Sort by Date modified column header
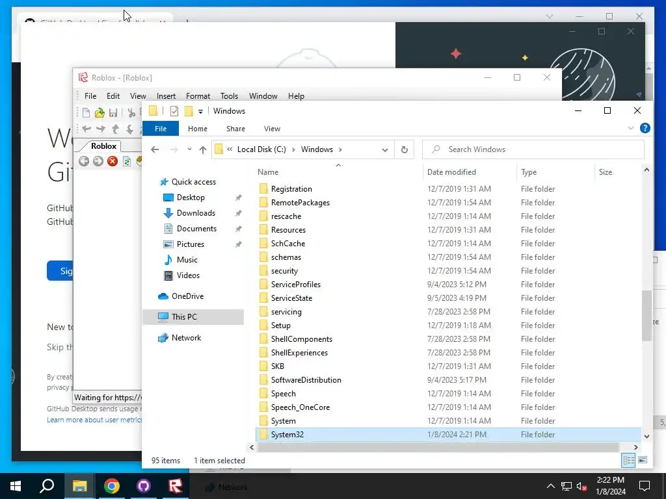This screenshot has height=499, width=666. [x=451, y=172]
